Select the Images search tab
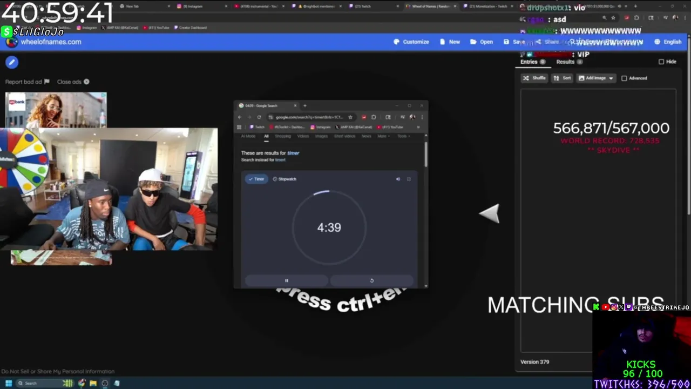Image resolution: width=691 pixels, height=389 pixels. point(321,136)
